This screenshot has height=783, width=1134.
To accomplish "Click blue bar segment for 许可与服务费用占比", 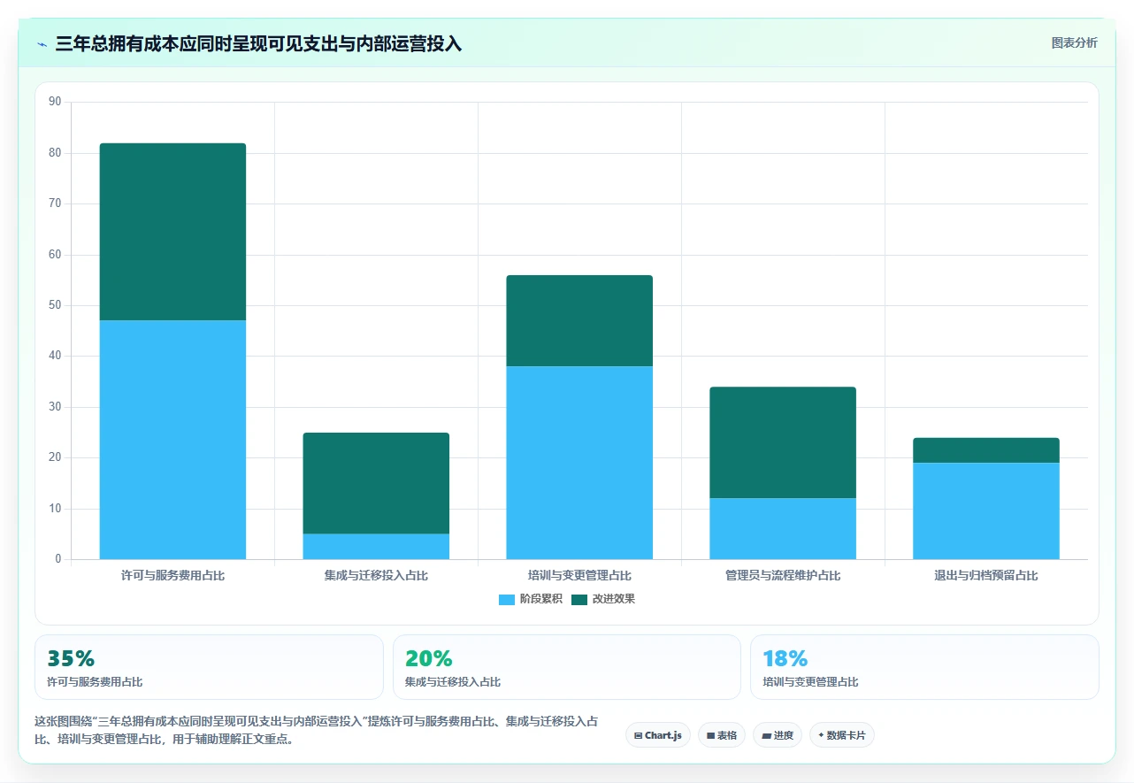I will [x=172, y=440].
